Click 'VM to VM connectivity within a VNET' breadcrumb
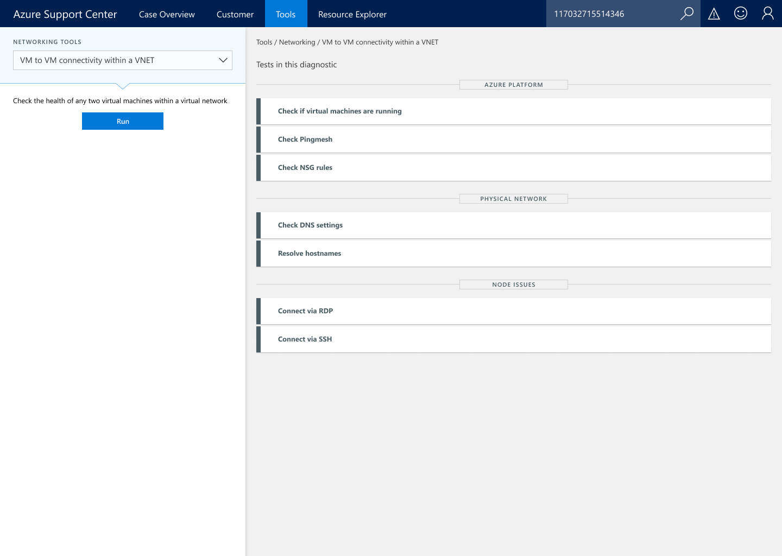782x556 pixels. [x=380, y=42]
